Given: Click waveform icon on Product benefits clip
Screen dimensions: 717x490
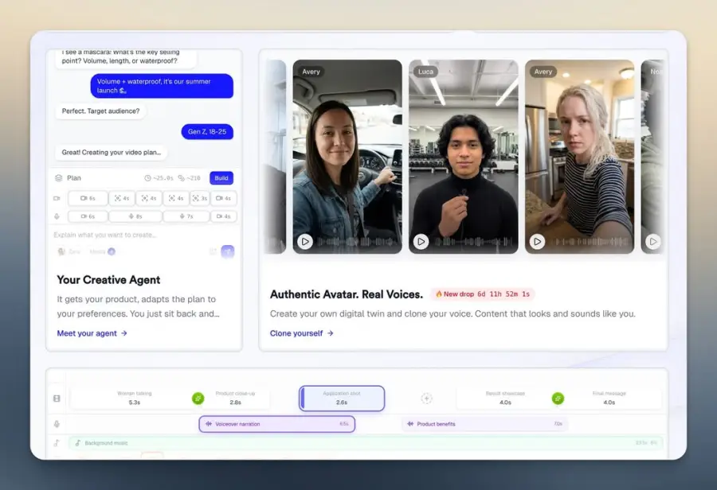Looking at the screenshot, I should [410, 424].
